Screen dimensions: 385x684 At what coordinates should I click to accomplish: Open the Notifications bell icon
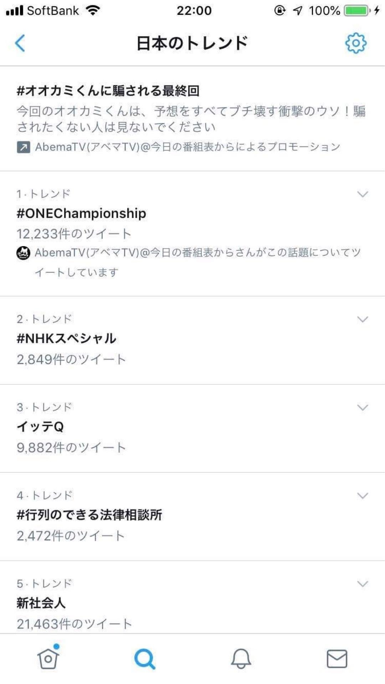pyautogui.click(x=241, y=659)
